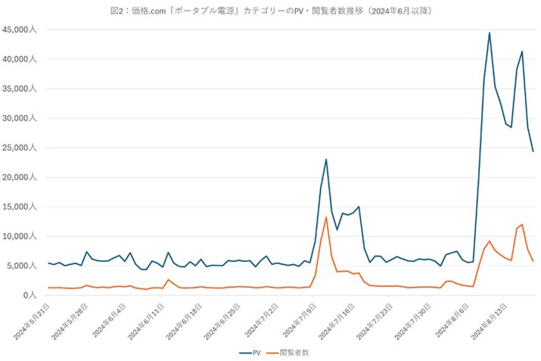Click the orange viewer peak near July 9
Screen dimensions: 541x361
pyautogui.click(x=326, y=217)
